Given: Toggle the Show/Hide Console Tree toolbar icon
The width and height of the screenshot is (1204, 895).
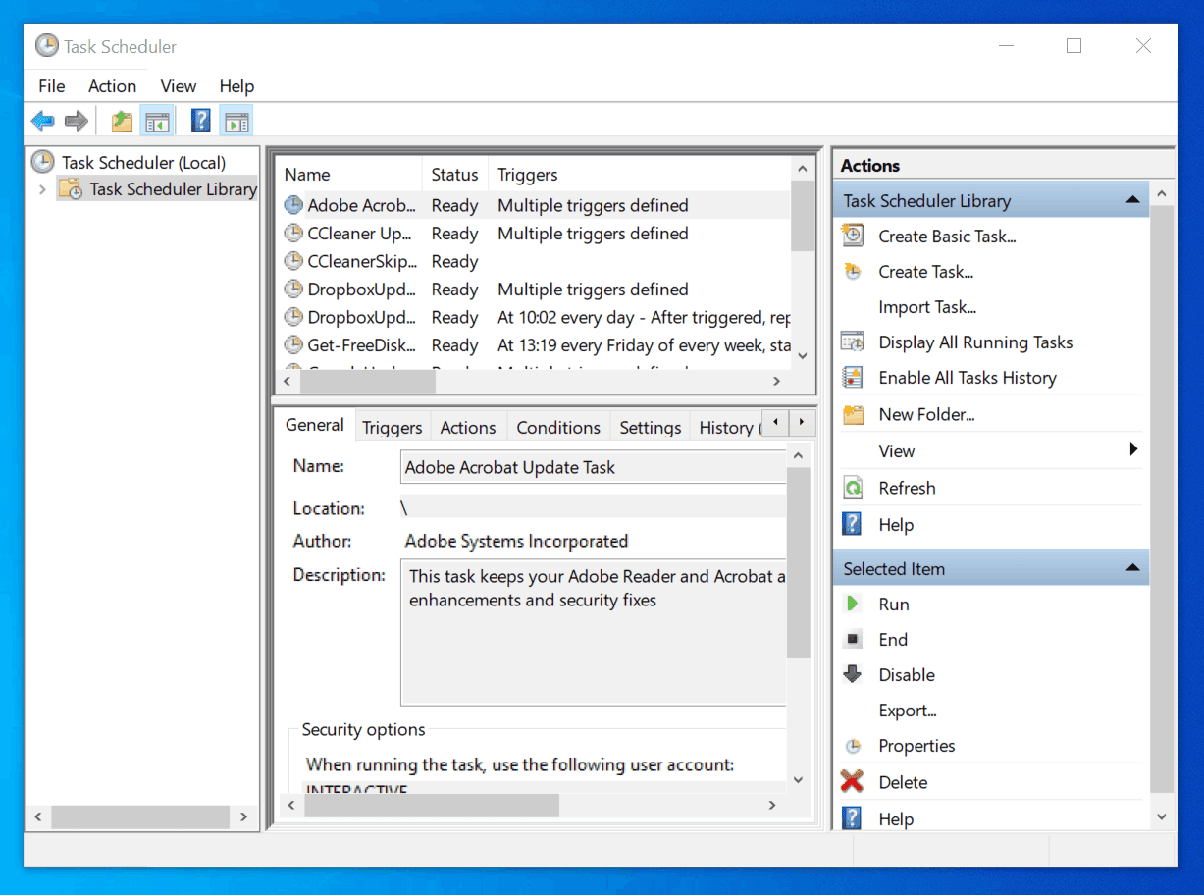Looking at the screenshot, I should click(157, 121).
